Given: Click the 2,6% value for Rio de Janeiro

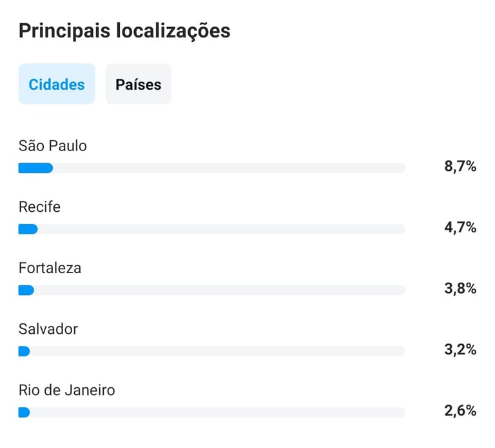Looking at the screenshot, I should click(x=460, y=411).
